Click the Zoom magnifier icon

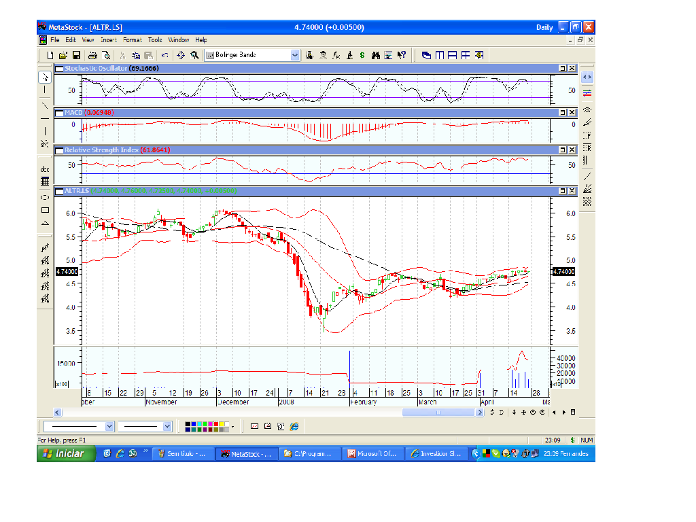[x=194, y=55]
